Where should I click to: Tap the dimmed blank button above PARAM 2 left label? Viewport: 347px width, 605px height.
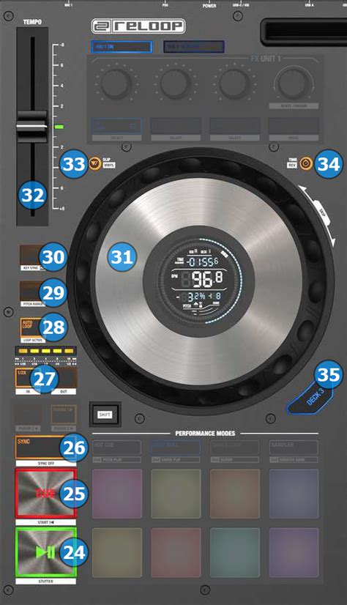tap(28, 415)
